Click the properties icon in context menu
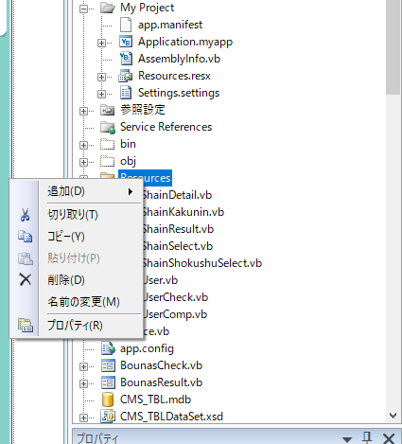 pos(26,325)
